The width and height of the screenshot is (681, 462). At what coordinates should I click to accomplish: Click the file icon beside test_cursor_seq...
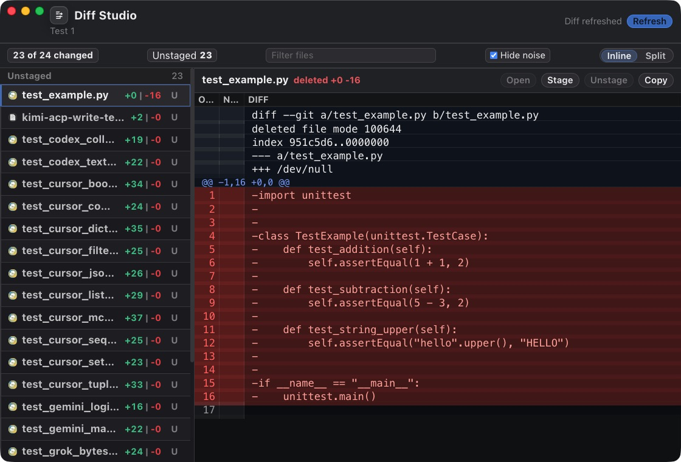click(13, 340)
